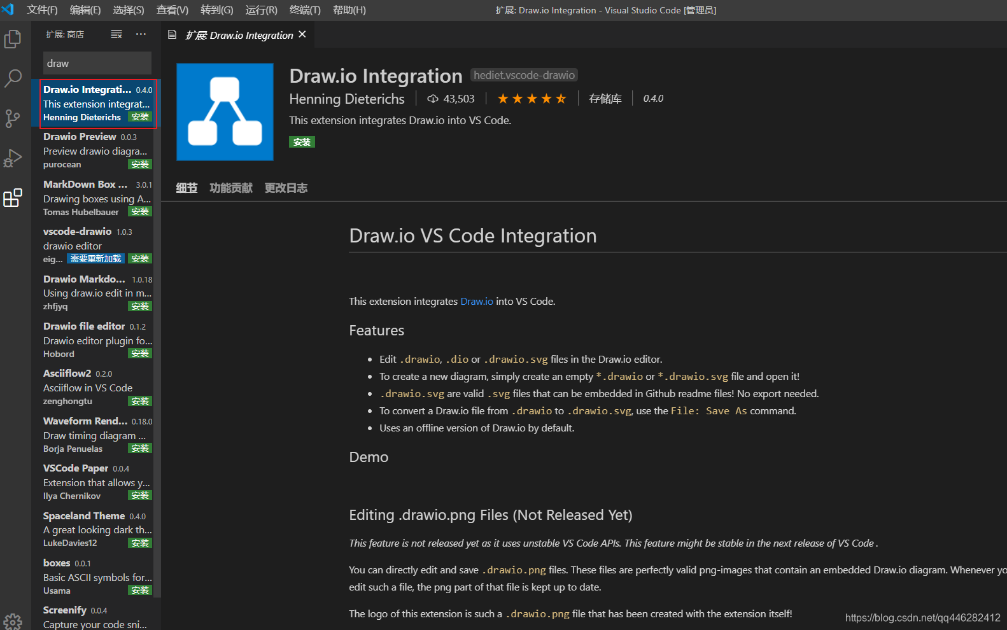Open the Run and Debug view
The image size is (1007, 630).
click(13, 158)
